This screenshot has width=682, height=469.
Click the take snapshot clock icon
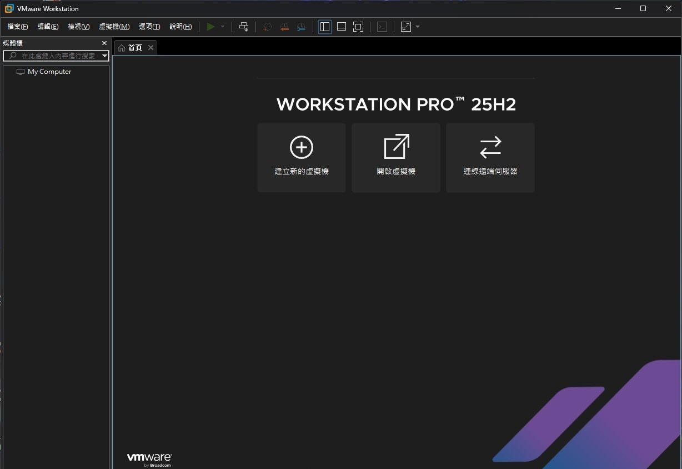click(267, 27)
